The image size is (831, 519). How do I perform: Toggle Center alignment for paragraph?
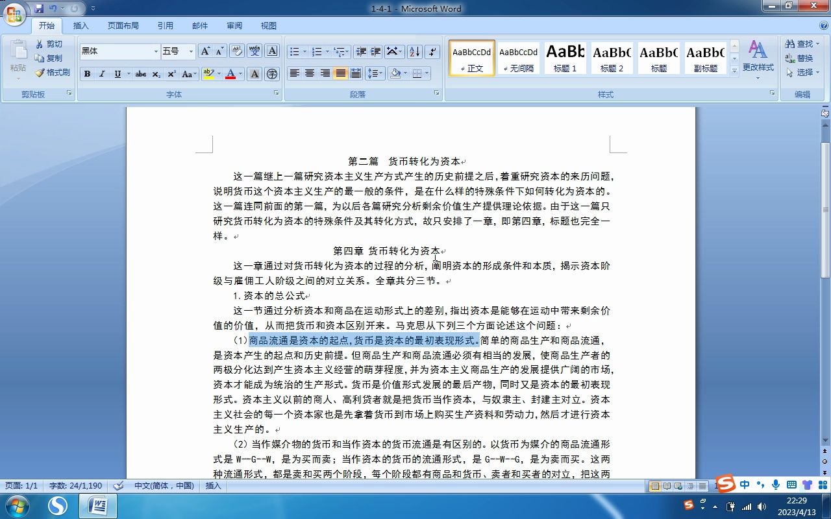[310, 73]
